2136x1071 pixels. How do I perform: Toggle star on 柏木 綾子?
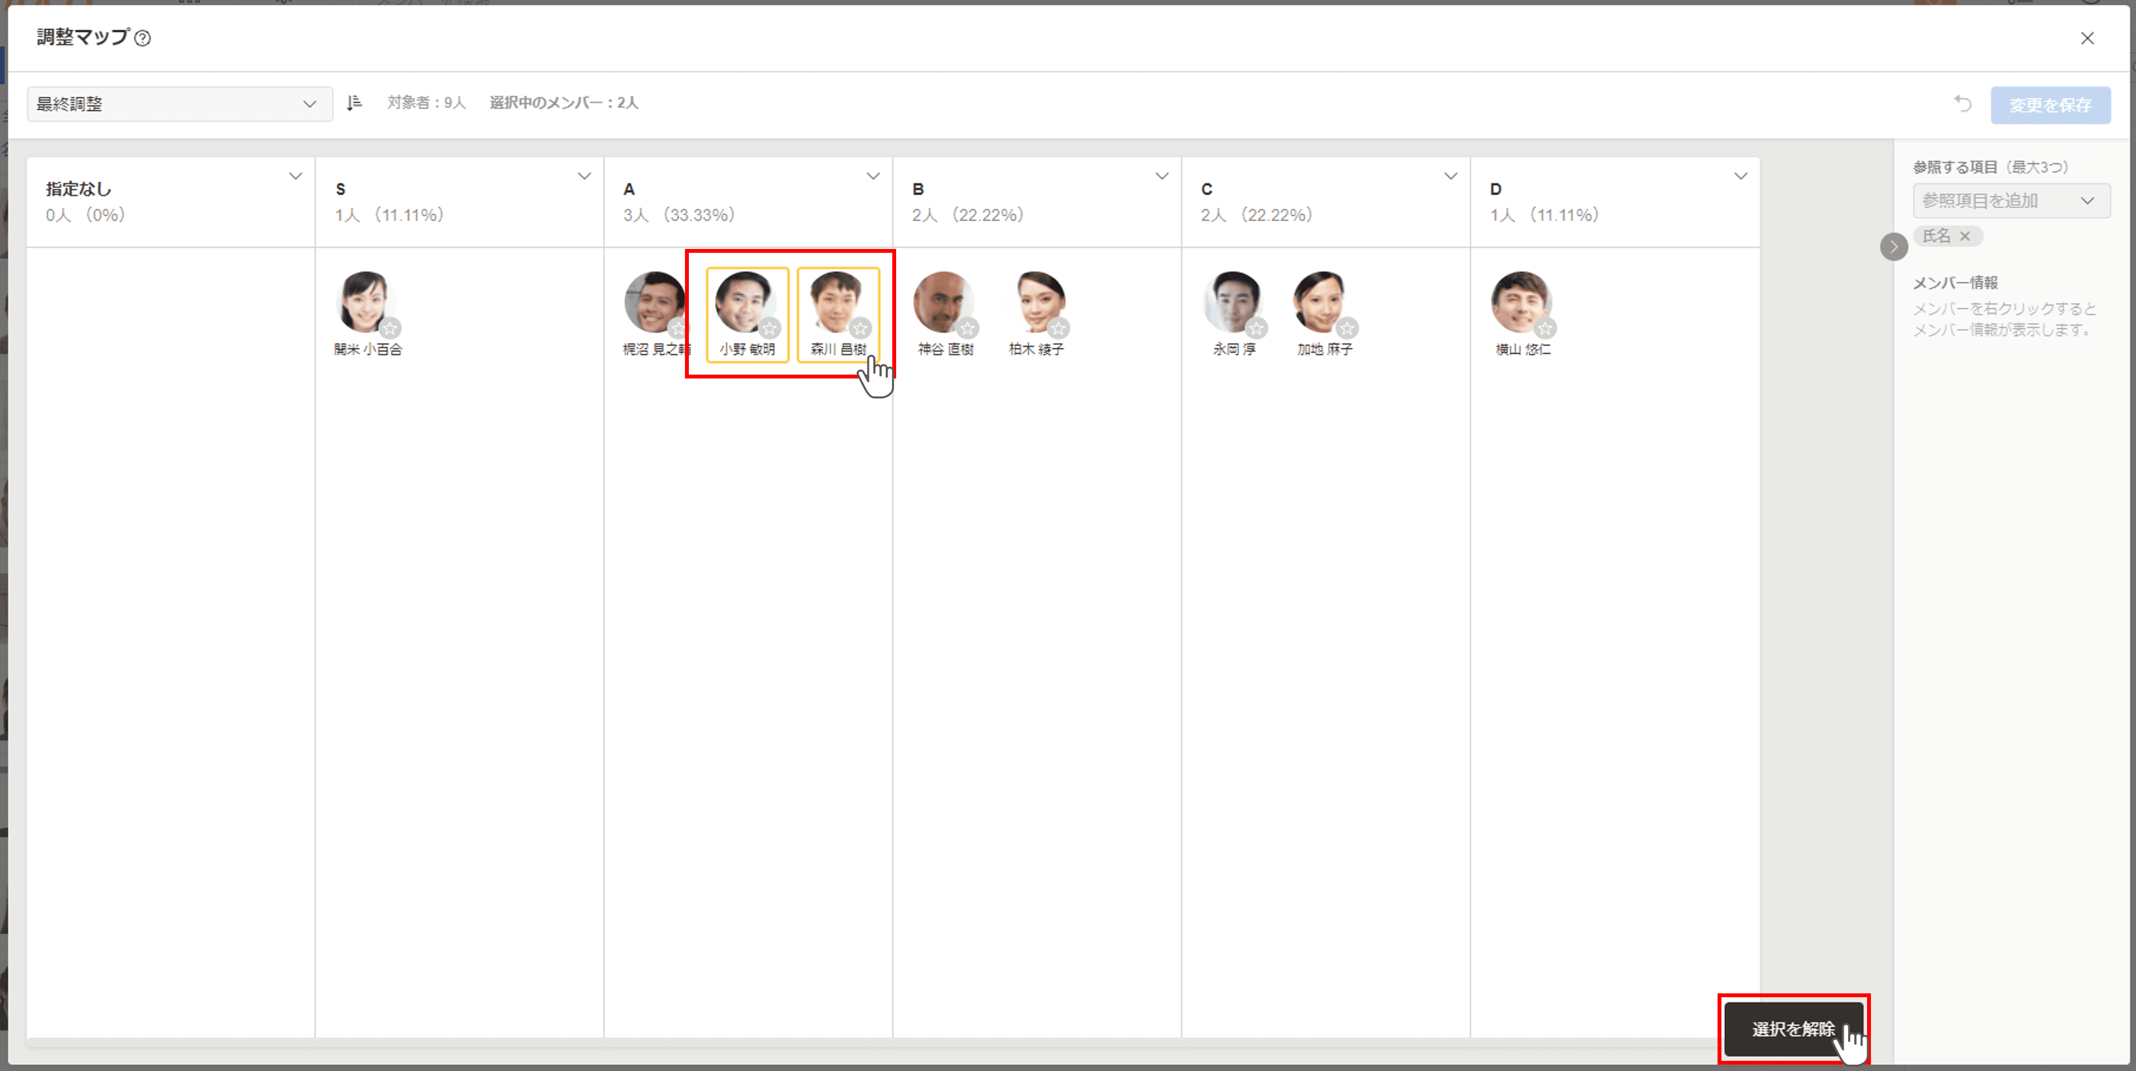[1058, 328]
